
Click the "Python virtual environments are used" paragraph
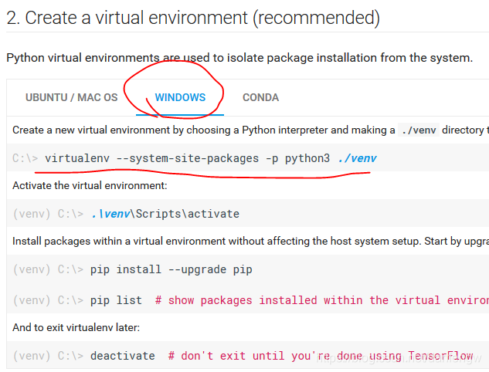[239, 58]
